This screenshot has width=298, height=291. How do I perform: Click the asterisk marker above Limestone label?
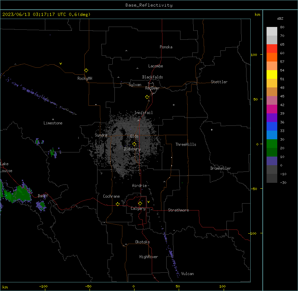pyautogui.click(x=53, y=120)
